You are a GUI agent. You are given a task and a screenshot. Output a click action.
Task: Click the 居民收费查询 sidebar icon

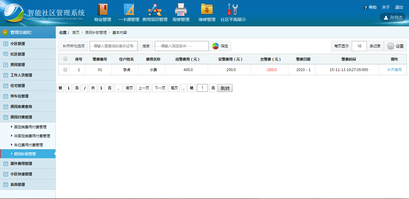pos(5,107)
